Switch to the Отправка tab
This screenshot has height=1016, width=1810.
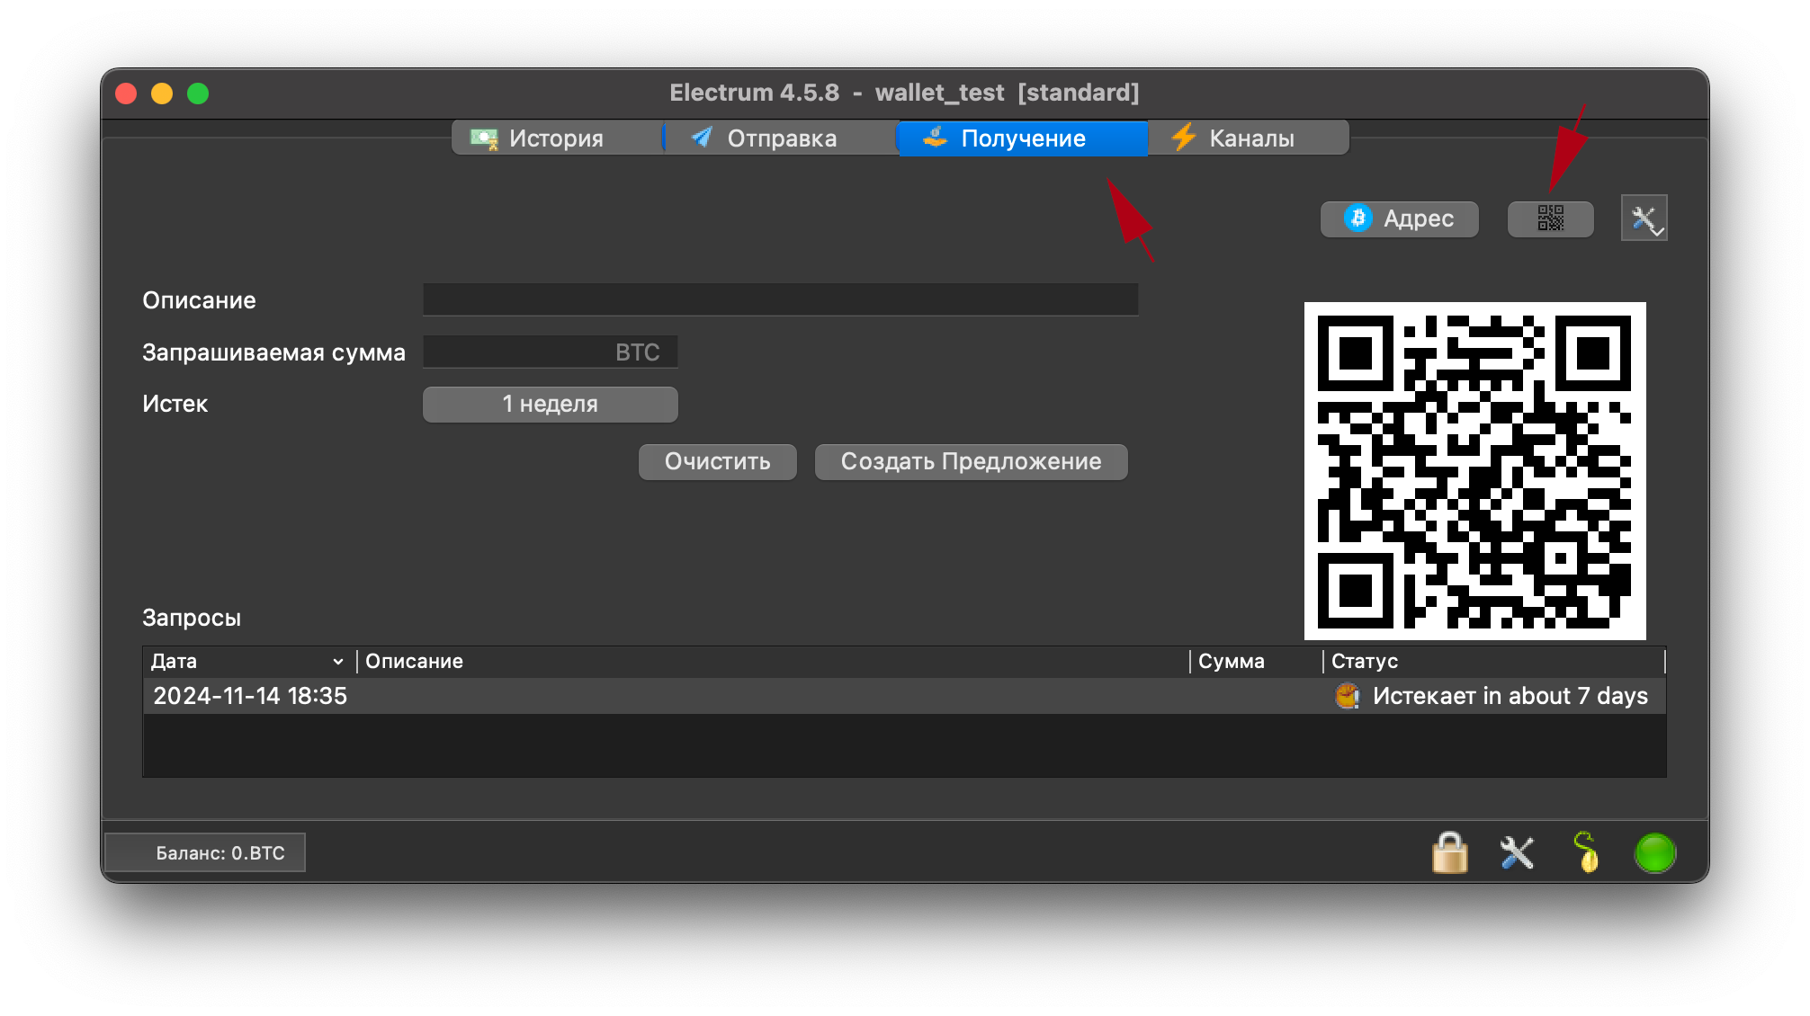click(x=781, y=138)
